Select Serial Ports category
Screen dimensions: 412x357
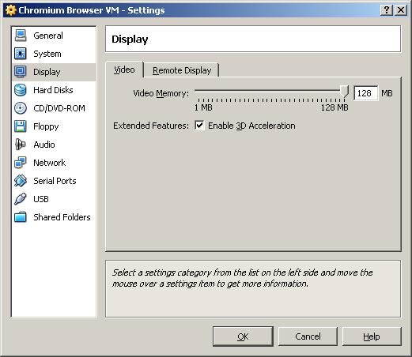55,181
